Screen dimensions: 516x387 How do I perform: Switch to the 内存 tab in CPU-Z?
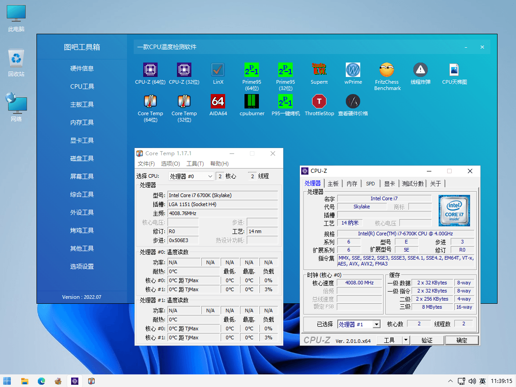352,184
